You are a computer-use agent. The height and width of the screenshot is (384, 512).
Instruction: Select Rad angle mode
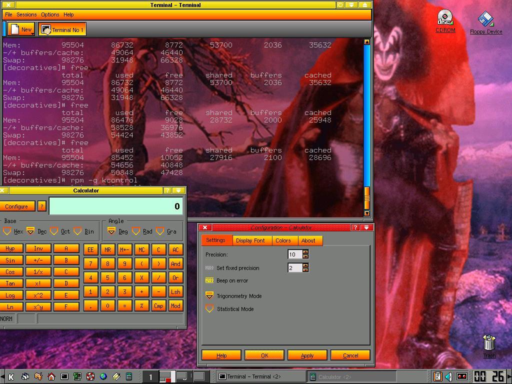tap(142, 231)
